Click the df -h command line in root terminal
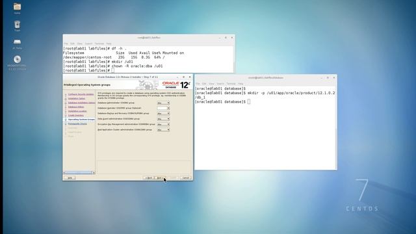Image resolution: width=416 pixels, height=234 pixels. (95, 49)
